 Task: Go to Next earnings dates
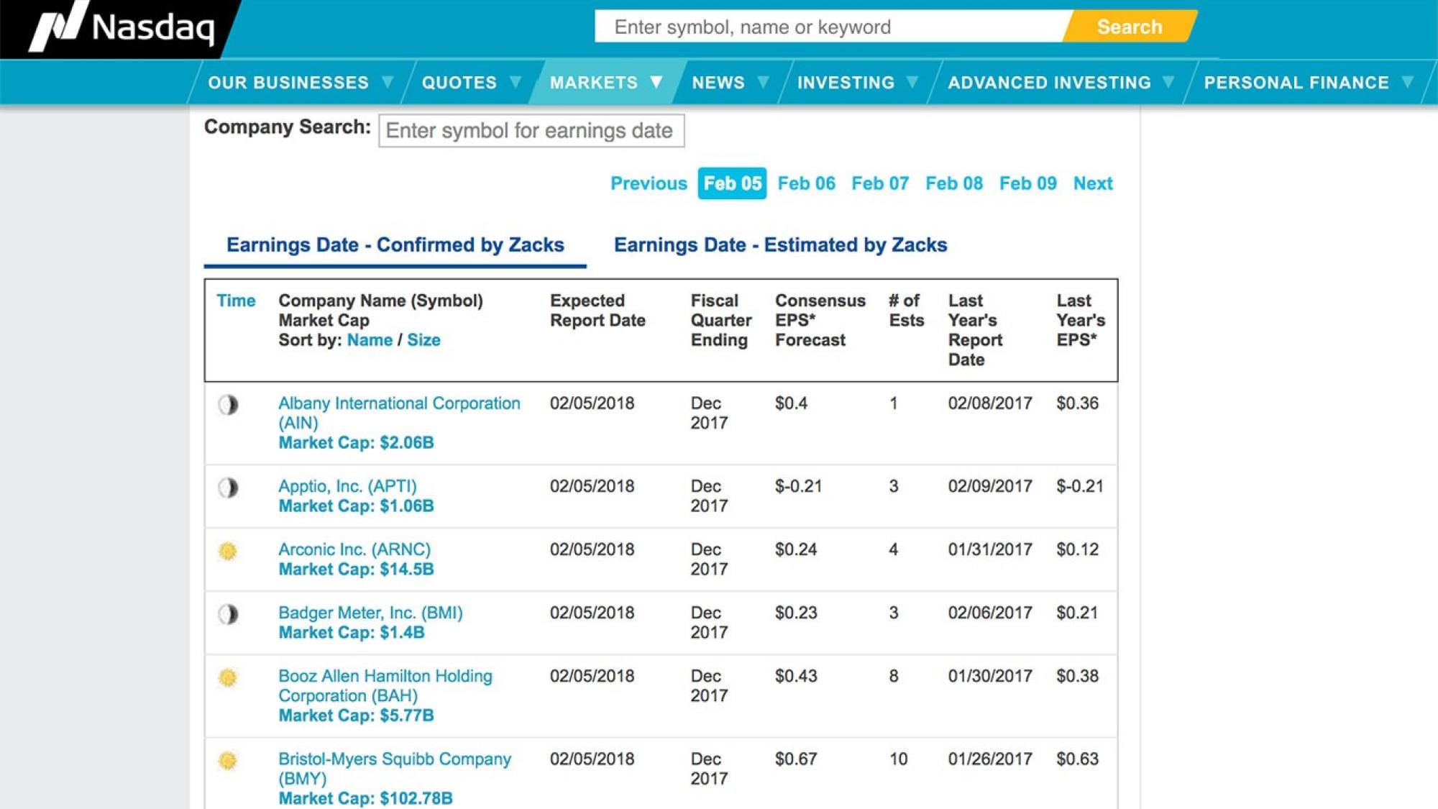point(1093,183)
